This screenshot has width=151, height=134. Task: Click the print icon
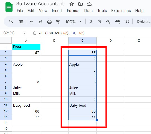50,22
